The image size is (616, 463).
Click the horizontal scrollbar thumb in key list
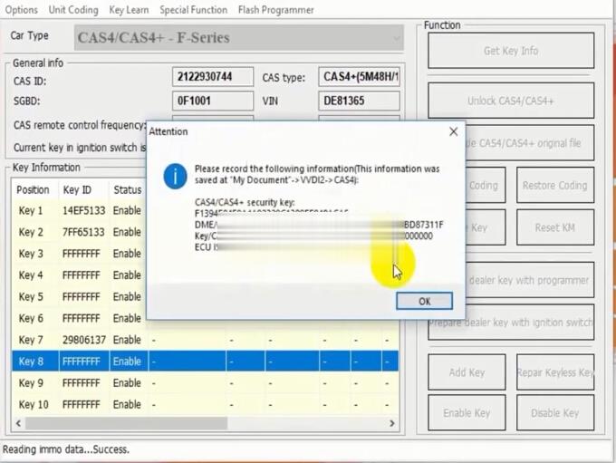(126, 423)
